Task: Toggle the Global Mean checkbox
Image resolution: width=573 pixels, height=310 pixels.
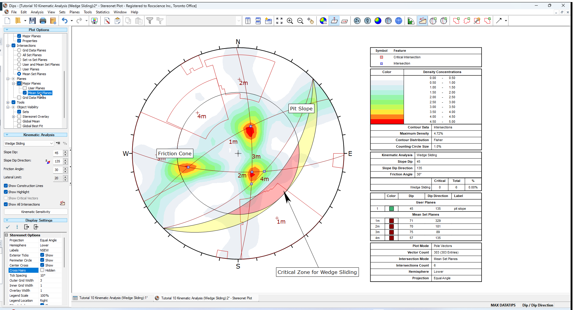Action: click(19, 121)
